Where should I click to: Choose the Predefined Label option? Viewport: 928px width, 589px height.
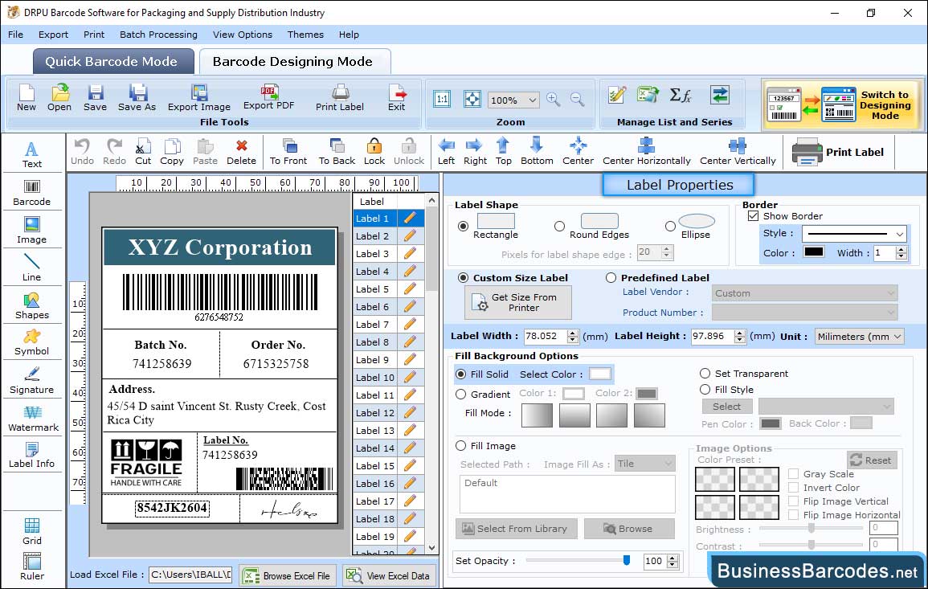point(611,278)
